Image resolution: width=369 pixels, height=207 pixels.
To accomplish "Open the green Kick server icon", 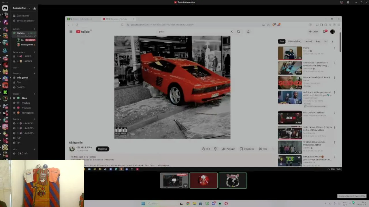I will coord(5,92).
